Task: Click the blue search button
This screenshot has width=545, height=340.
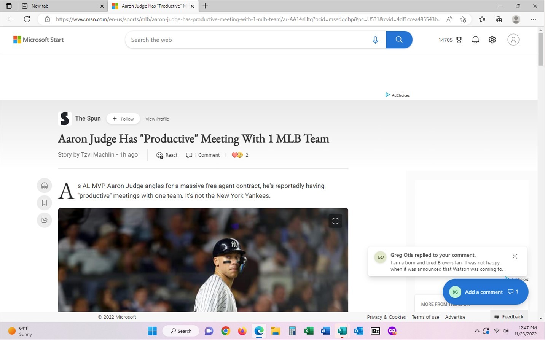Action: 399,40
